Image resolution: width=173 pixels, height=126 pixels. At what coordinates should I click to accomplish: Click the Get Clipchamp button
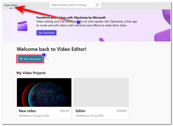pos(46,33)
